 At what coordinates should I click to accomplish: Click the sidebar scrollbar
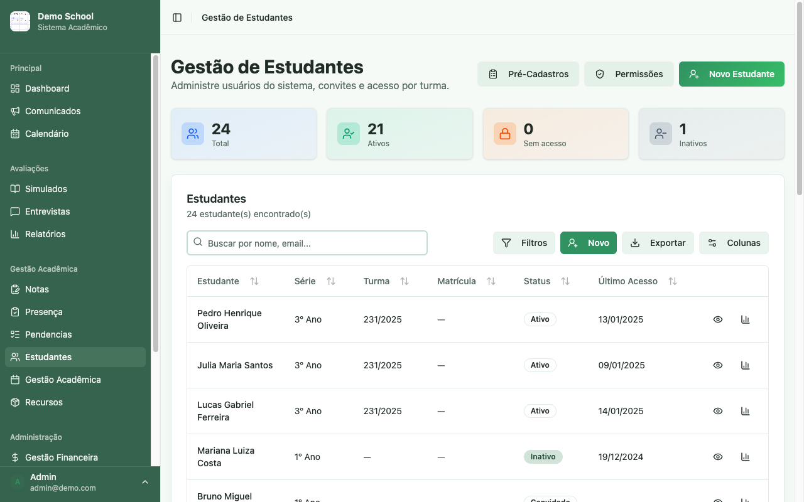click(155, 203)
